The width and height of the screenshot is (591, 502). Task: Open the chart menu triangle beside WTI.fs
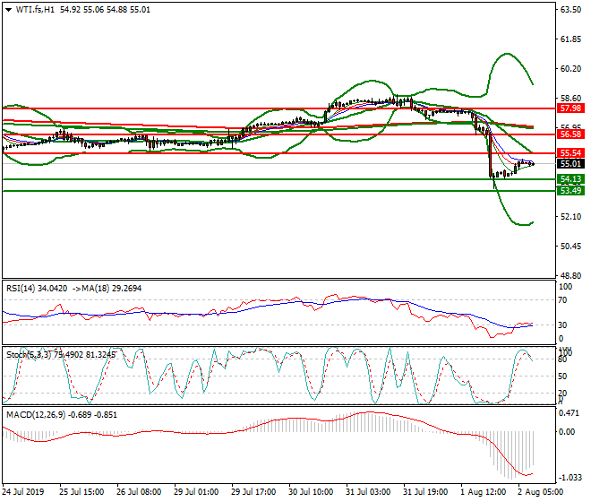[x=8, y=9]
